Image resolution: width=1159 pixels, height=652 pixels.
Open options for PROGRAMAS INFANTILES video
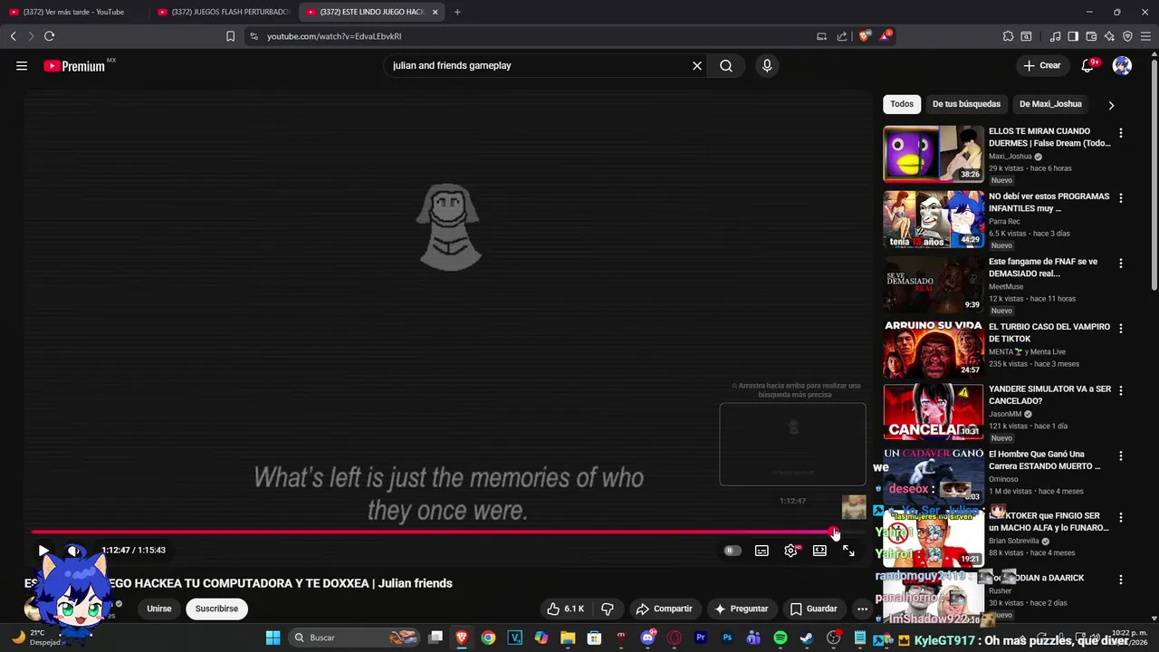[1121, 198]
